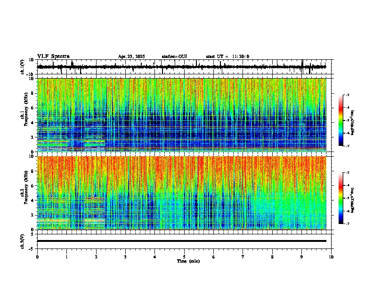Click the 'VLF Spectra' title text
This screenshot has height=288, width=373.
click(53, 56)
